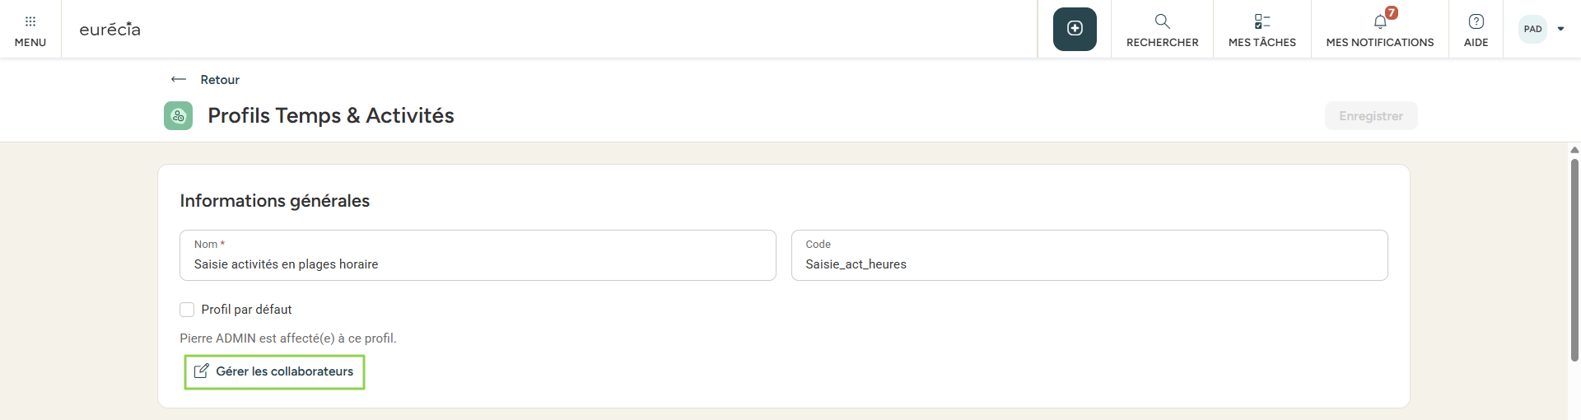Screen dimensions: 1581x420
Task: Click the red notification count badge
Action: 1392,12
